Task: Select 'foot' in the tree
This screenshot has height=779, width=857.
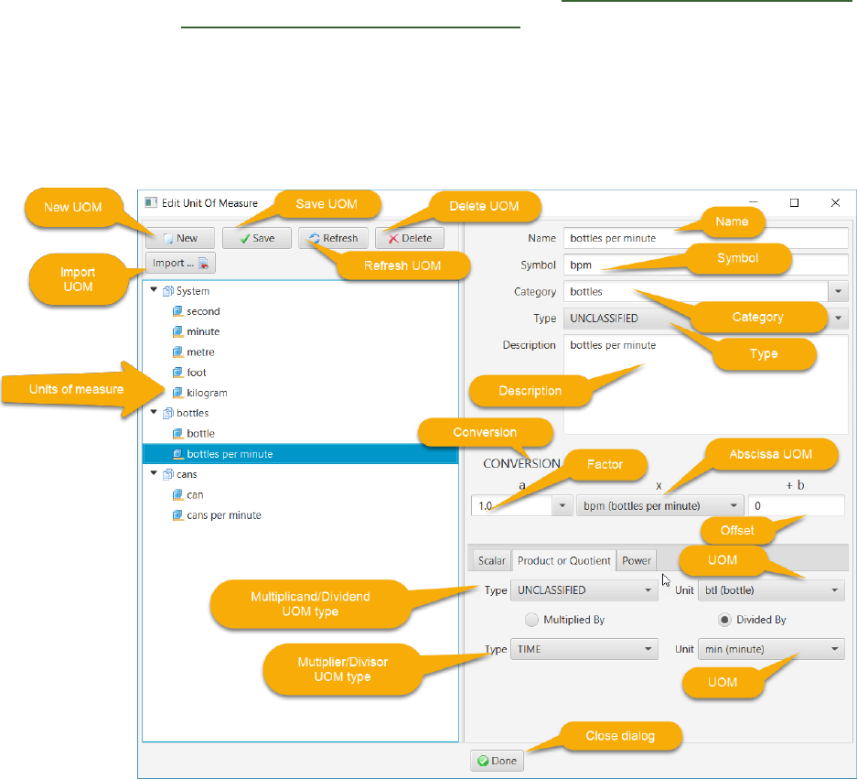Action: 197,373
